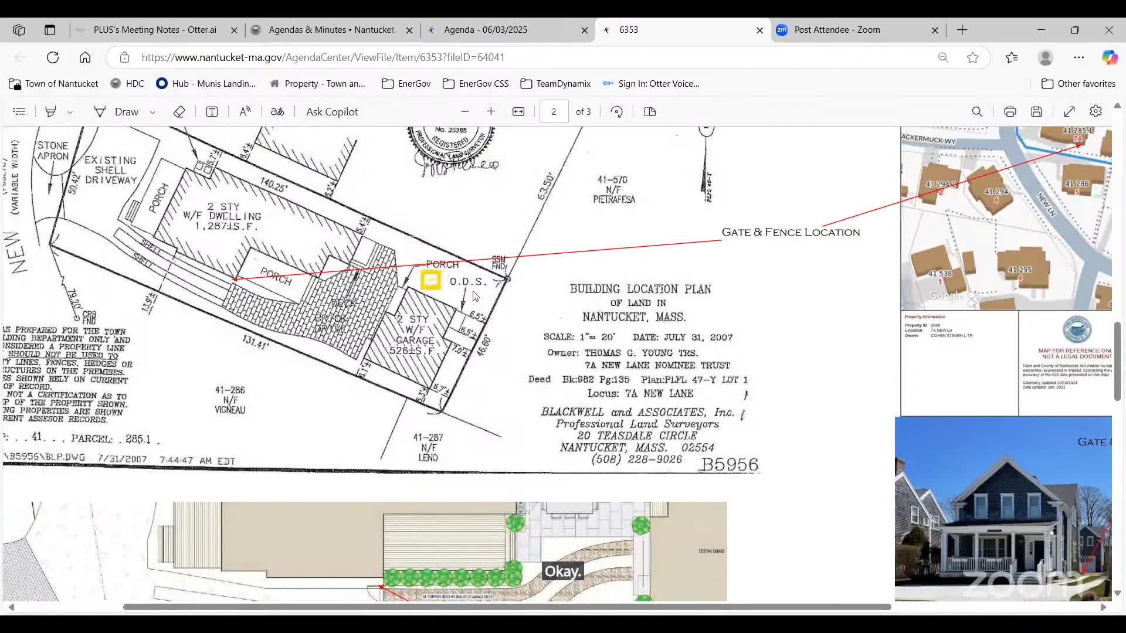This screenshot has width=1126, height=633.
Task: Open EnerGov bookmarks folder
Action: (406, 84)
